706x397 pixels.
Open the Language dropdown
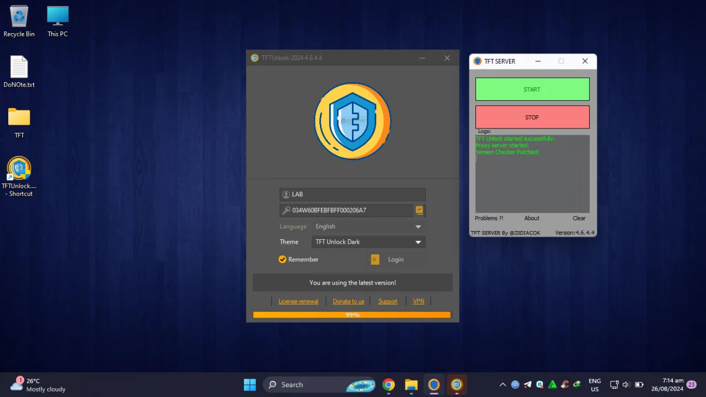pyautogui.click(x=368, y=226)
